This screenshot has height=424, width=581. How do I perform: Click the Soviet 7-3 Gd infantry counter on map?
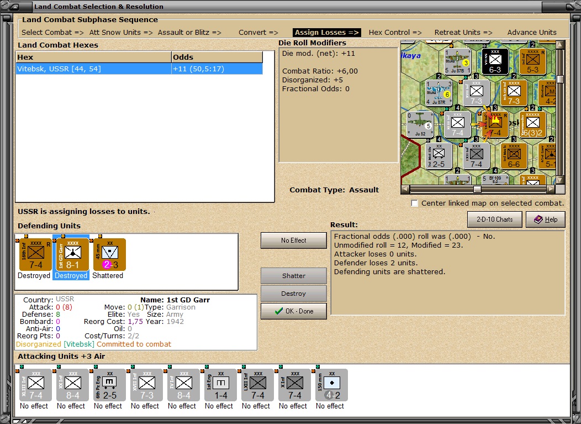tap(514, 93)
